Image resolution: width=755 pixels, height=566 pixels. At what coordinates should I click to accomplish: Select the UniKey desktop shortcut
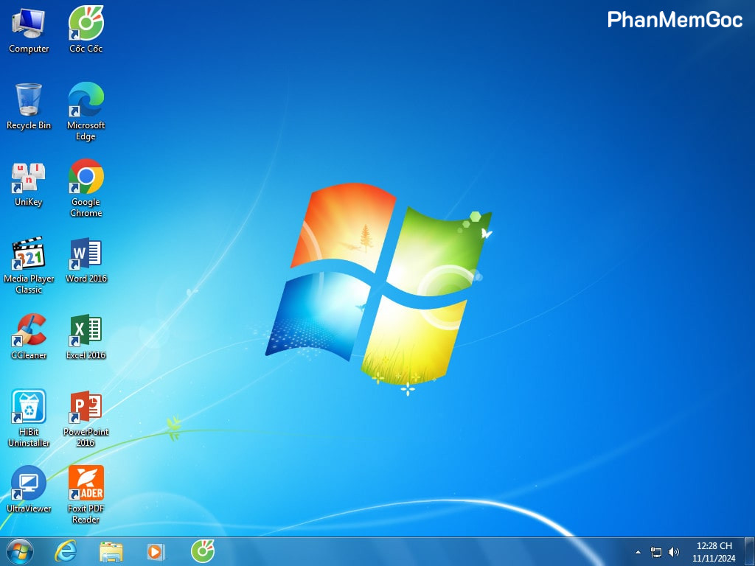(29, 178)
